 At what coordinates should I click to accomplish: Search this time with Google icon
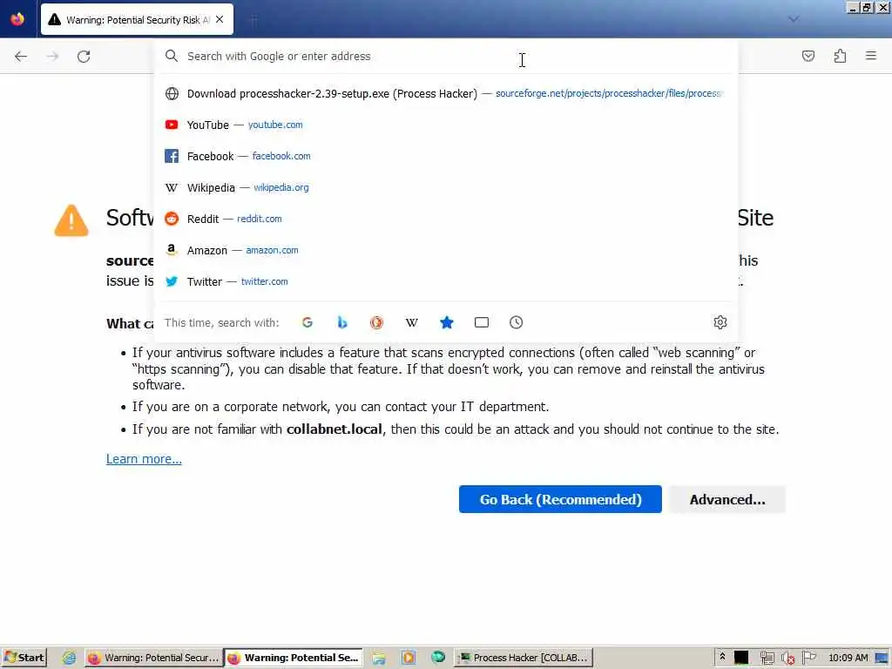click(307, 322)
